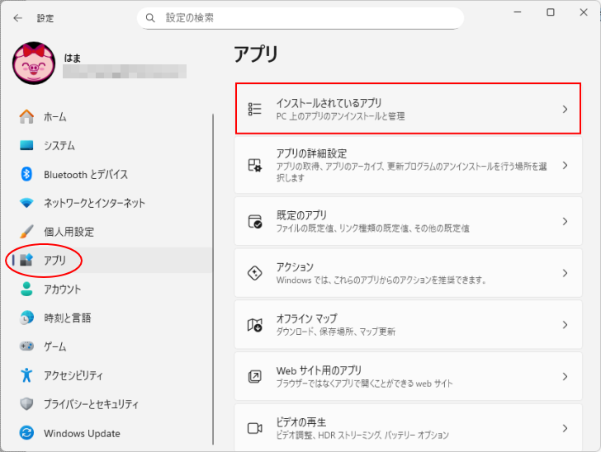Click the システム monitor icon

point(26,145)
